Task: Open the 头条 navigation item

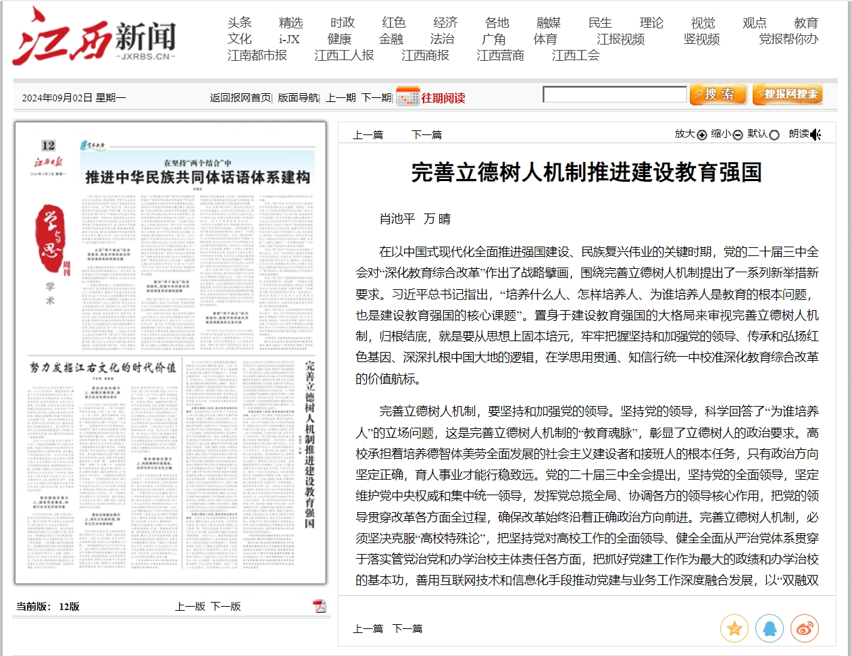Action: tap(239, 23)
